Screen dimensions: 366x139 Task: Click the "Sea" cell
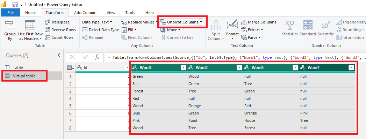point(159,84)
